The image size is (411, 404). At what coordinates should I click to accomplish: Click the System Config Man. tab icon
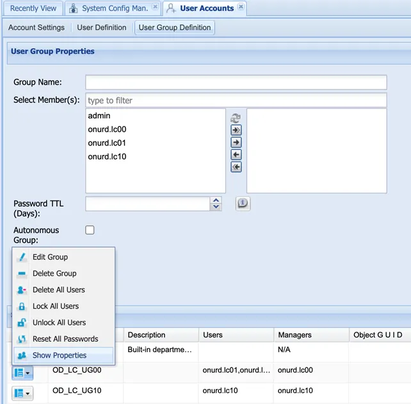73,8
